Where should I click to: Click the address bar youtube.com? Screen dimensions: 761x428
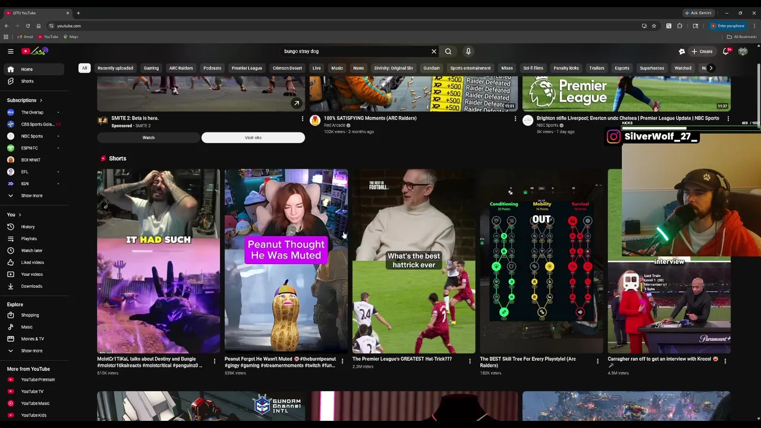click(x=68, y=26)
